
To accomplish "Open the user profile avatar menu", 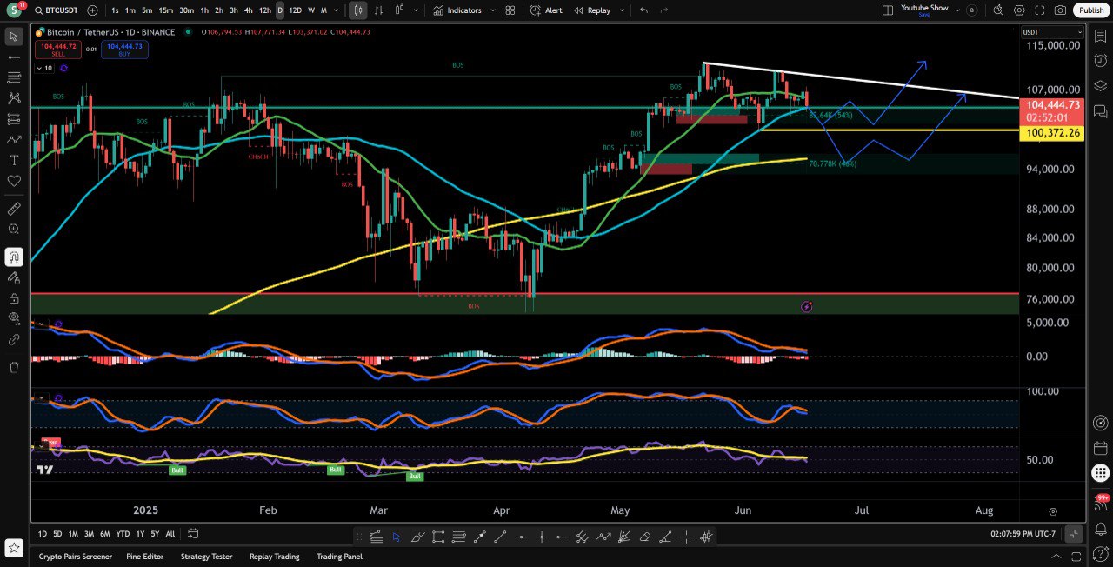I will pyautogui.click(x=14, y=10).
